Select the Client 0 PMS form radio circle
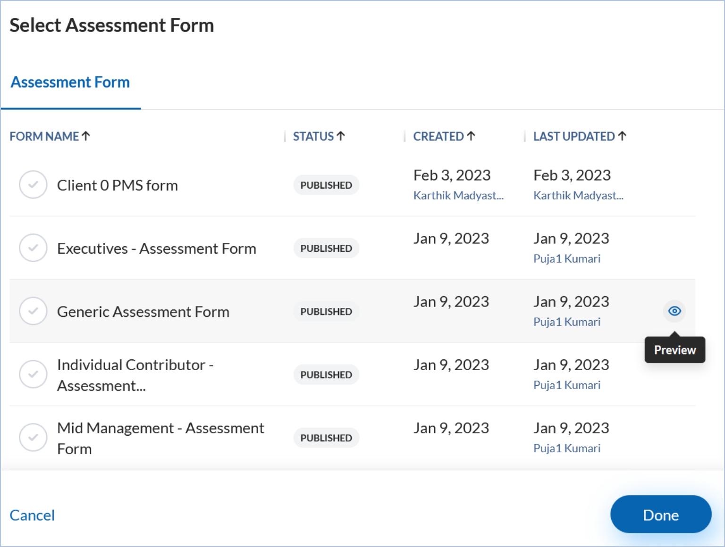 tap(33, 185)
